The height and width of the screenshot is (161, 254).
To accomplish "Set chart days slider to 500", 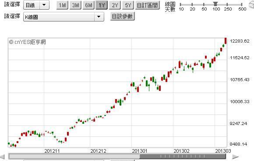I will 242,4.
